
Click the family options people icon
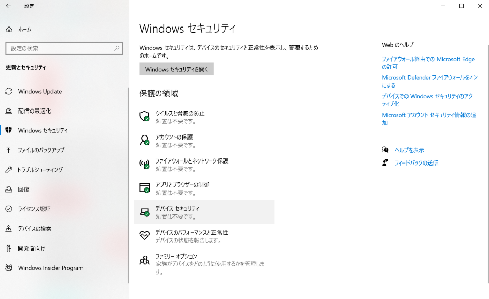point(144,260)
